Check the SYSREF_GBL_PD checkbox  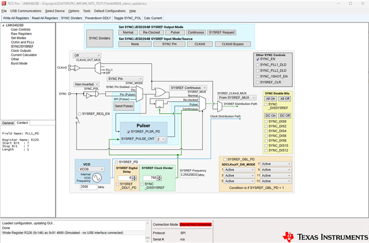(x=225, y=159)
